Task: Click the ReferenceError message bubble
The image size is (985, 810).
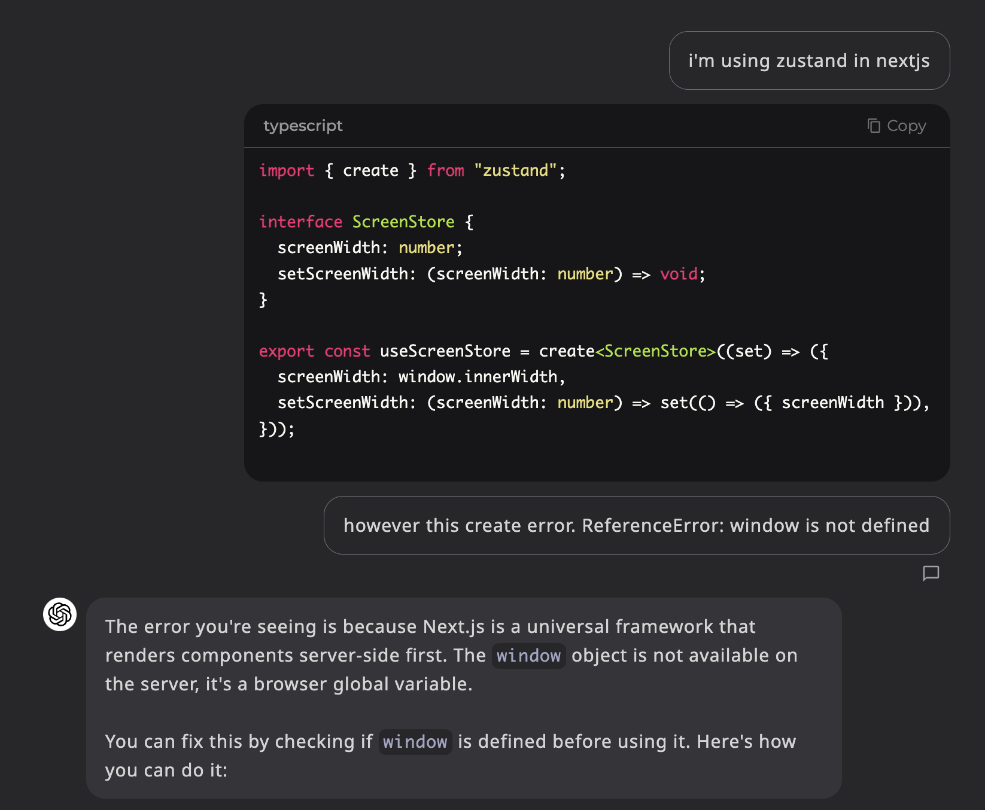Action: (636, 525)
